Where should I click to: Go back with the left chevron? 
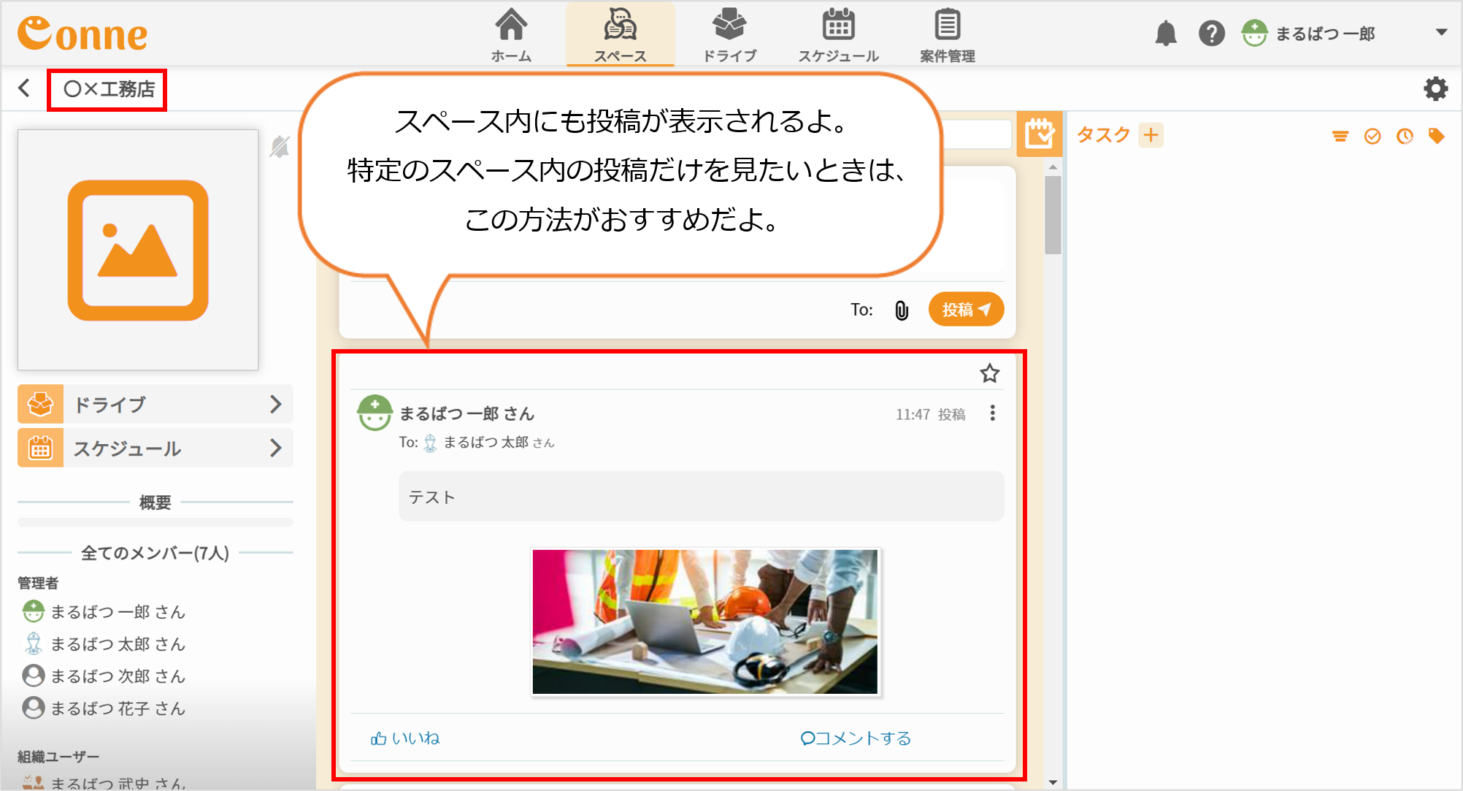pos(24,88)
